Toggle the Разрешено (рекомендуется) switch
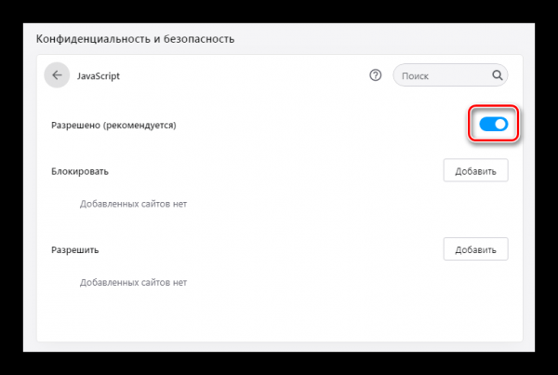The width and height of the screenshot is (558, 375). (493, 125)
